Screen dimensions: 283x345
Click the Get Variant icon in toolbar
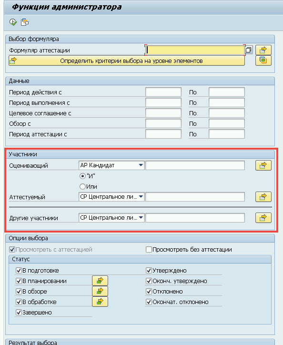pyautogui.click(x=25, y=22)
